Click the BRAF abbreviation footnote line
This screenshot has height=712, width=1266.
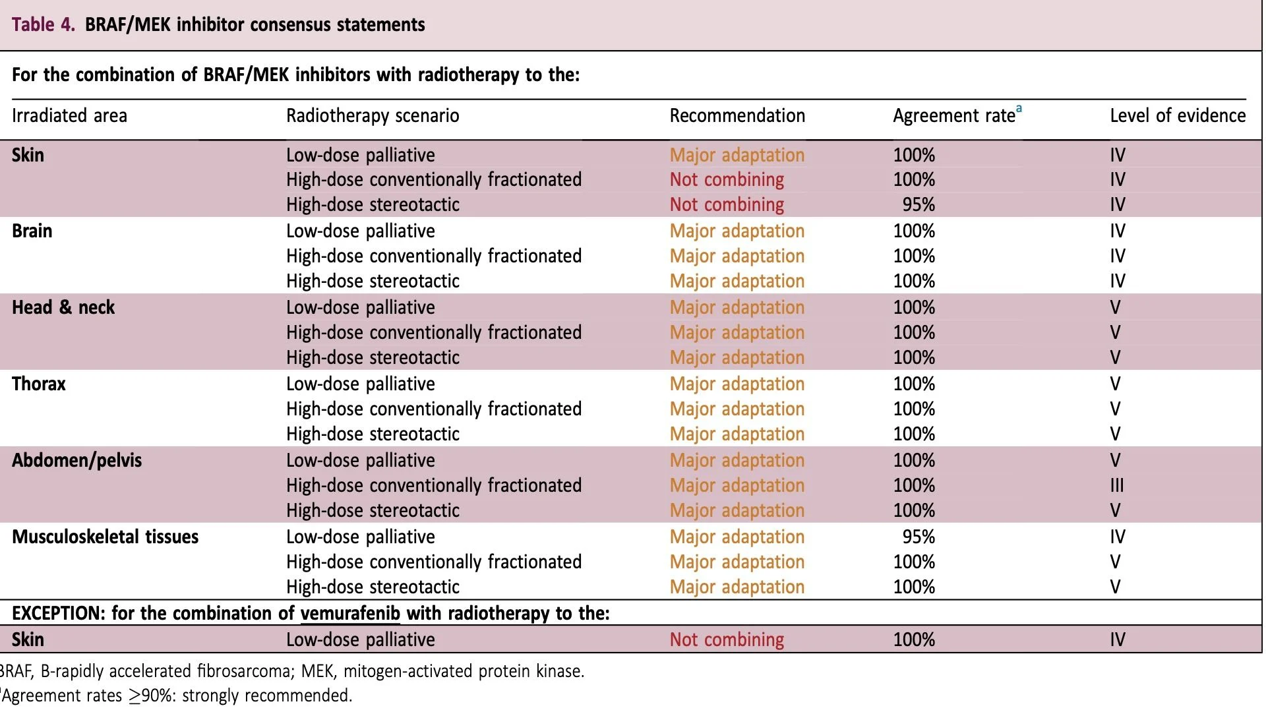click(x=291, y=671)
